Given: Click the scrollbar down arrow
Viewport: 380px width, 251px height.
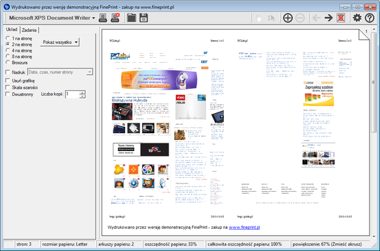Looking at the screenshot, I should pos(374,237).
